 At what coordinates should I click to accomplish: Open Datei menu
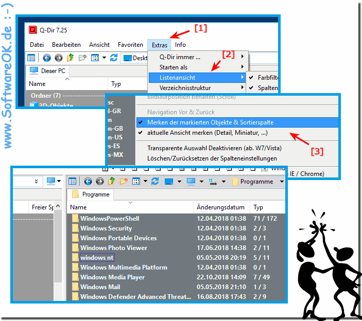(37, 45)
